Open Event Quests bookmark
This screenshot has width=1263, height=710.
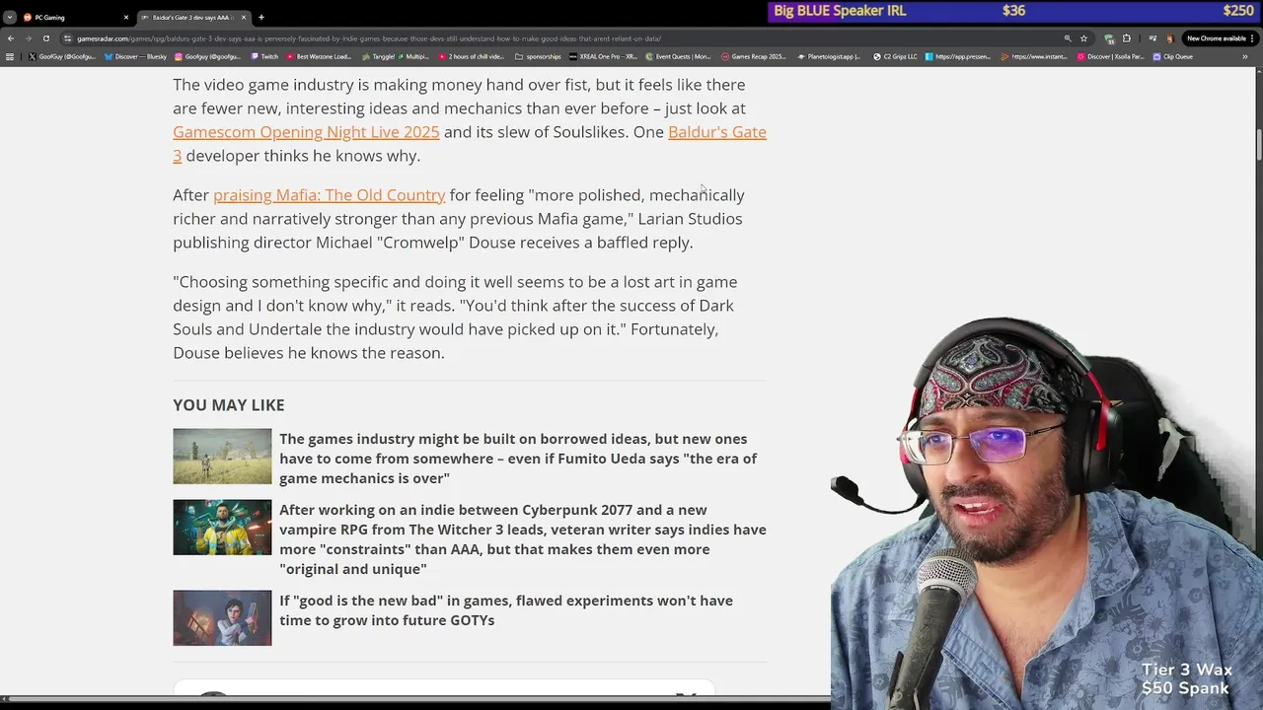pyautogui.click(x=678, y=56)
